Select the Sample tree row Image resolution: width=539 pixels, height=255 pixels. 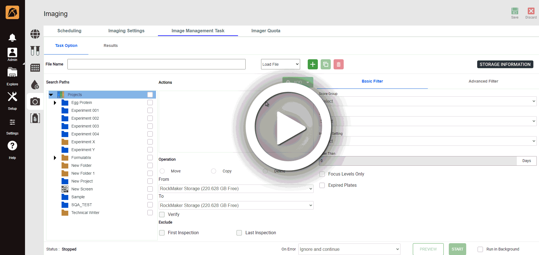(102, 197)
